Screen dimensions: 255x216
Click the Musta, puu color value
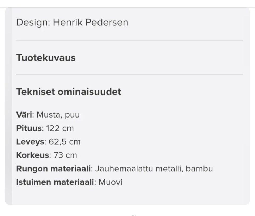58,115
